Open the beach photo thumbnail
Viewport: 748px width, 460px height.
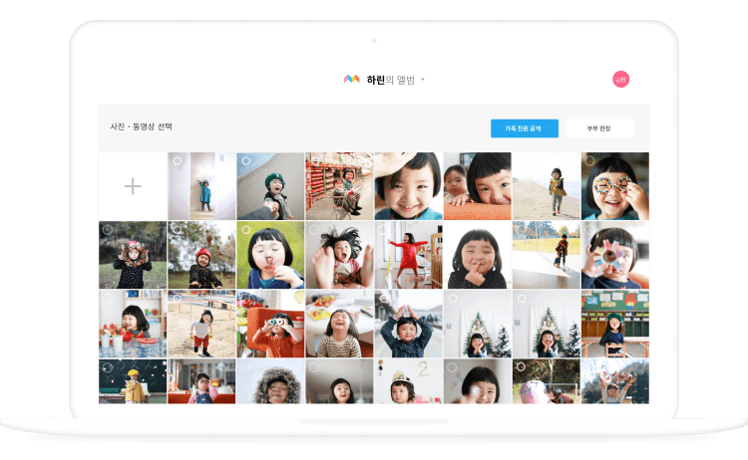pyautogui.click(x=547, y=186)
